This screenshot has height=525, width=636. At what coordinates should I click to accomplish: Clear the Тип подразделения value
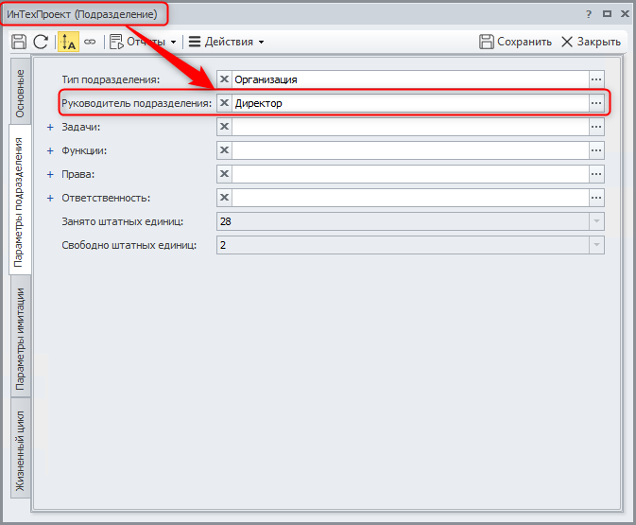[225, 79]
